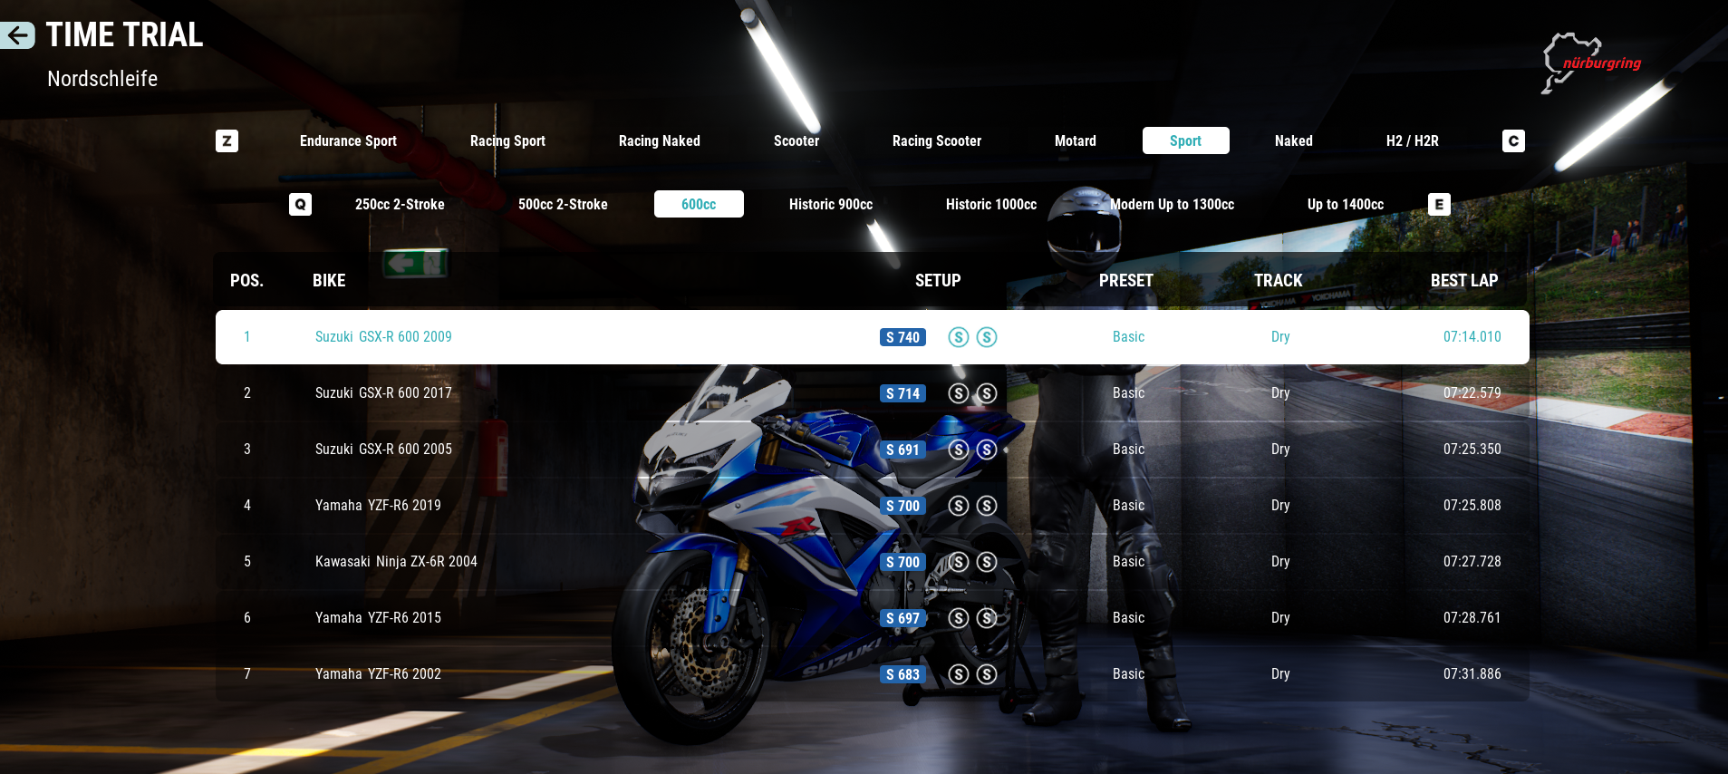Click the 07:28.761 best lap time

[x=1472, y=618]
